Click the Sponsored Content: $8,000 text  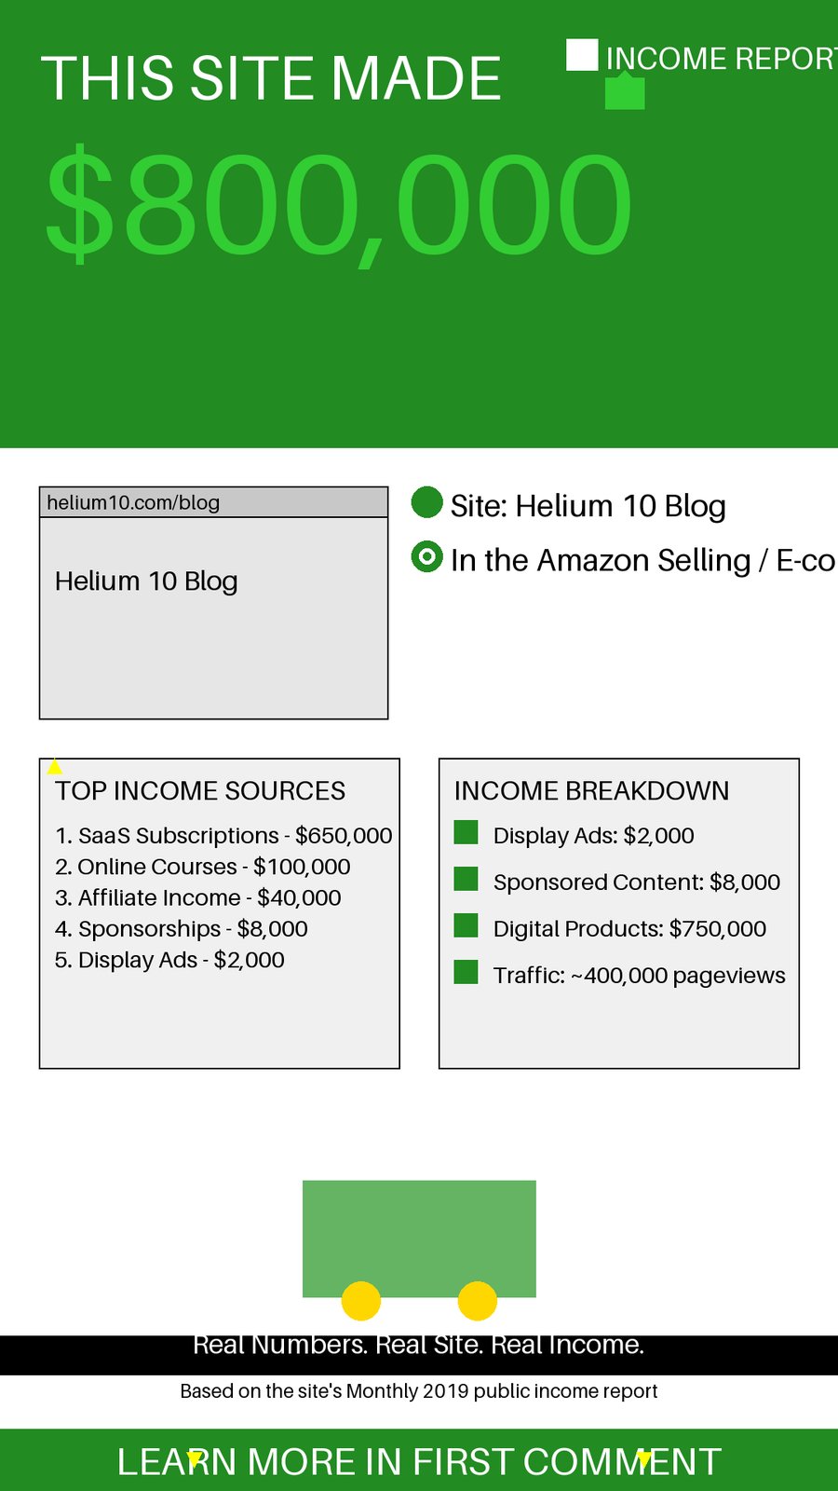tap(637, 882)
